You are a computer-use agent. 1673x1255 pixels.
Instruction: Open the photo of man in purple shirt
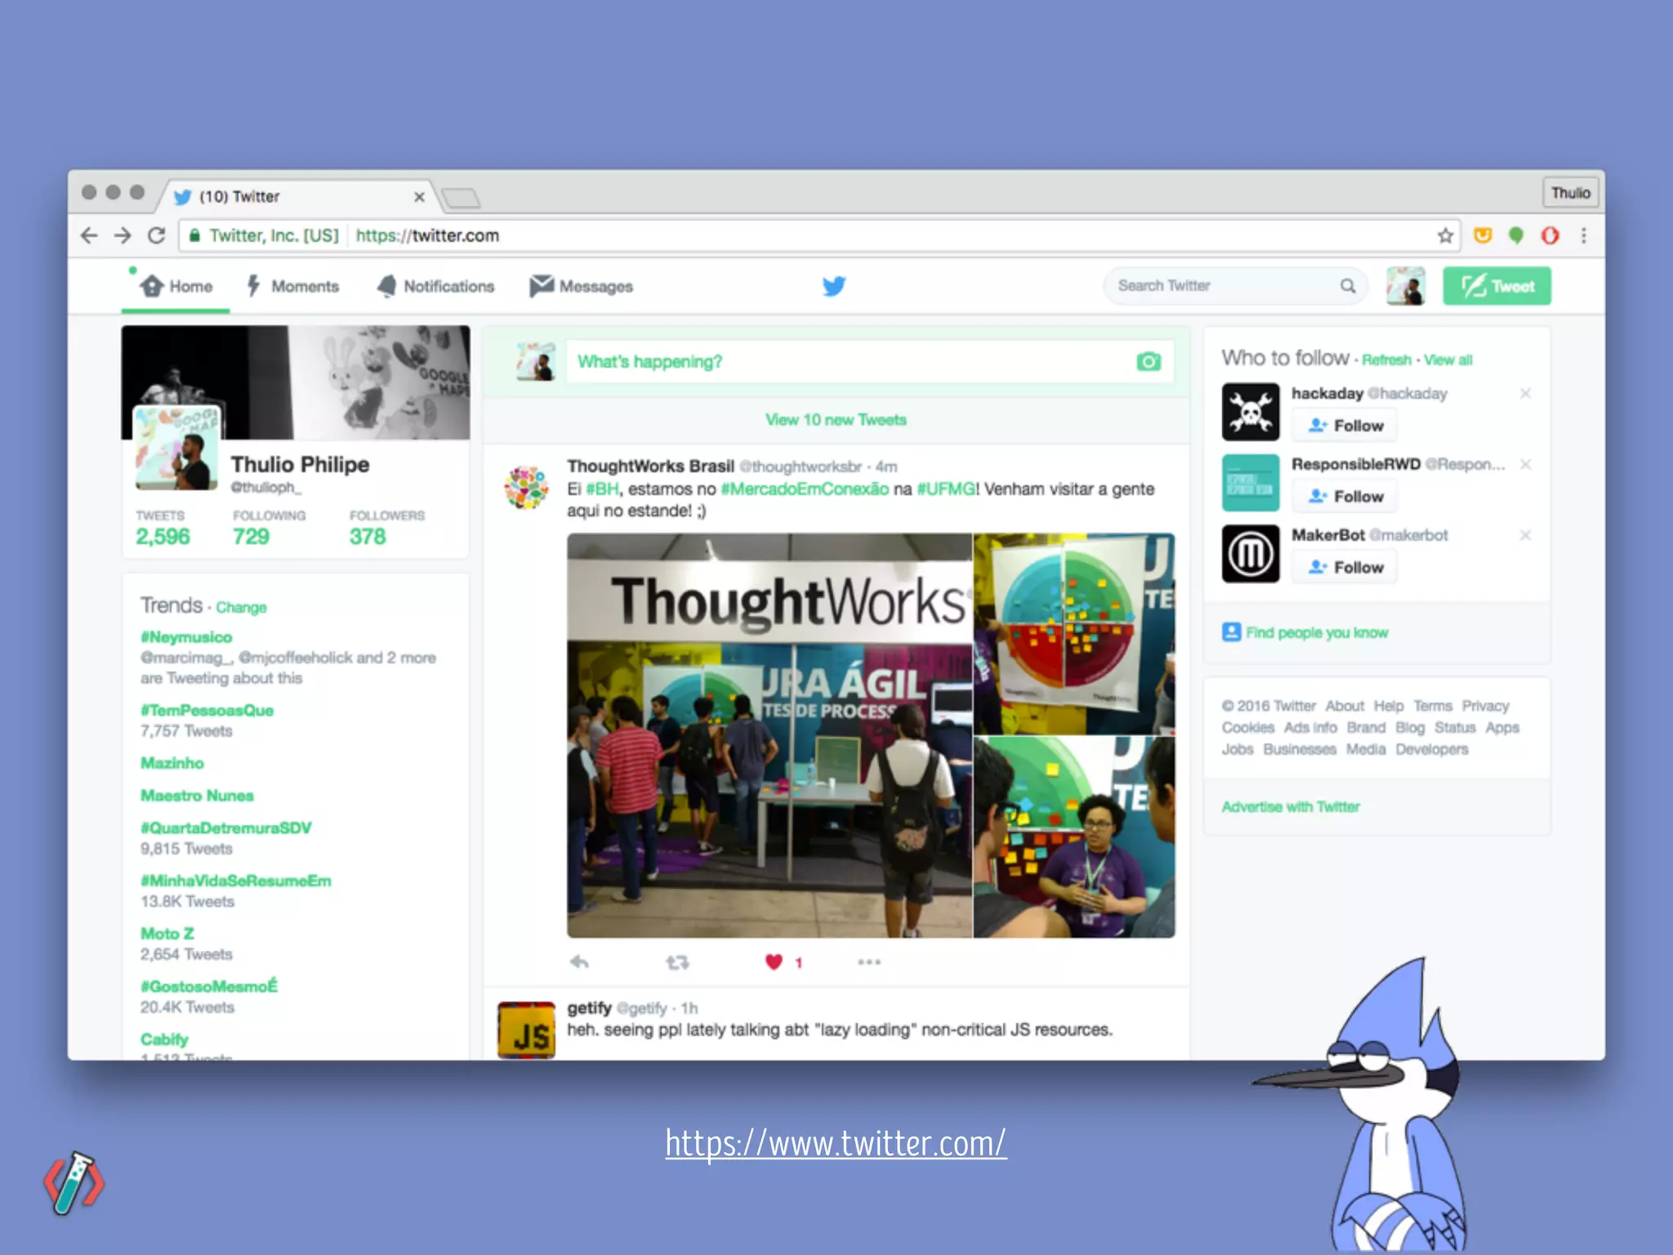tap(1074, 837)
